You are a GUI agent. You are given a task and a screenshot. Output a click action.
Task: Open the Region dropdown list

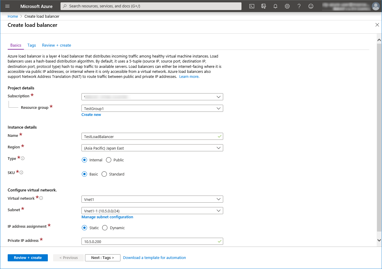coord(152,148)
